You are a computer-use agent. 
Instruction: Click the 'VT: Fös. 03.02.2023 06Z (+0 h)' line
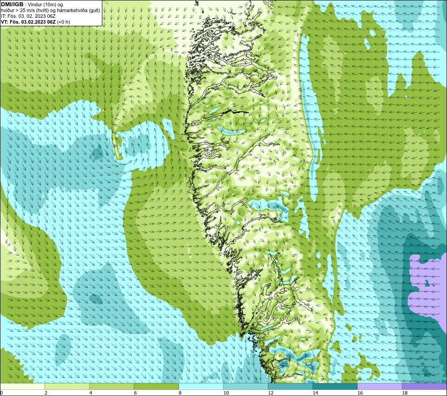(x=35, y=22)
